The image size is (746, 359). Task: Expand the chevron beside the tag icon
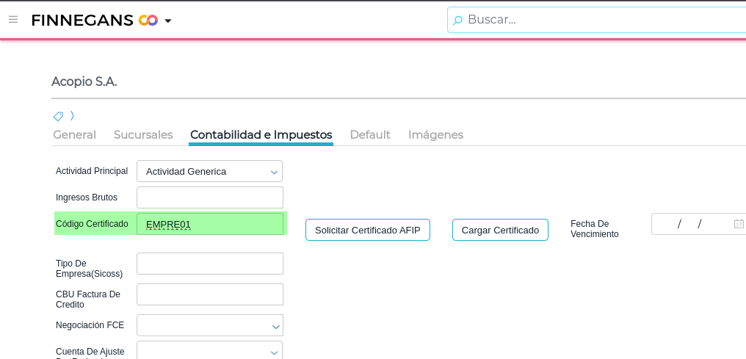tap(72, 116)
